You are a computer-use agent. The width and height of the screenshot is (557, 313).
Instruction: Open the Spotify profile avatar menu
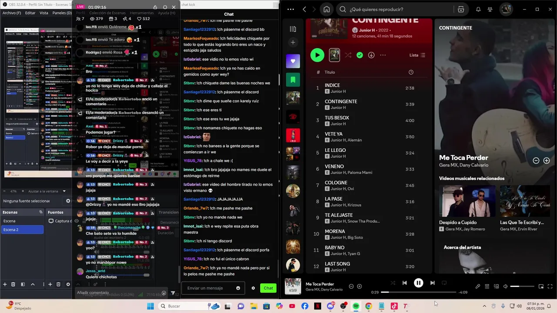506,9
